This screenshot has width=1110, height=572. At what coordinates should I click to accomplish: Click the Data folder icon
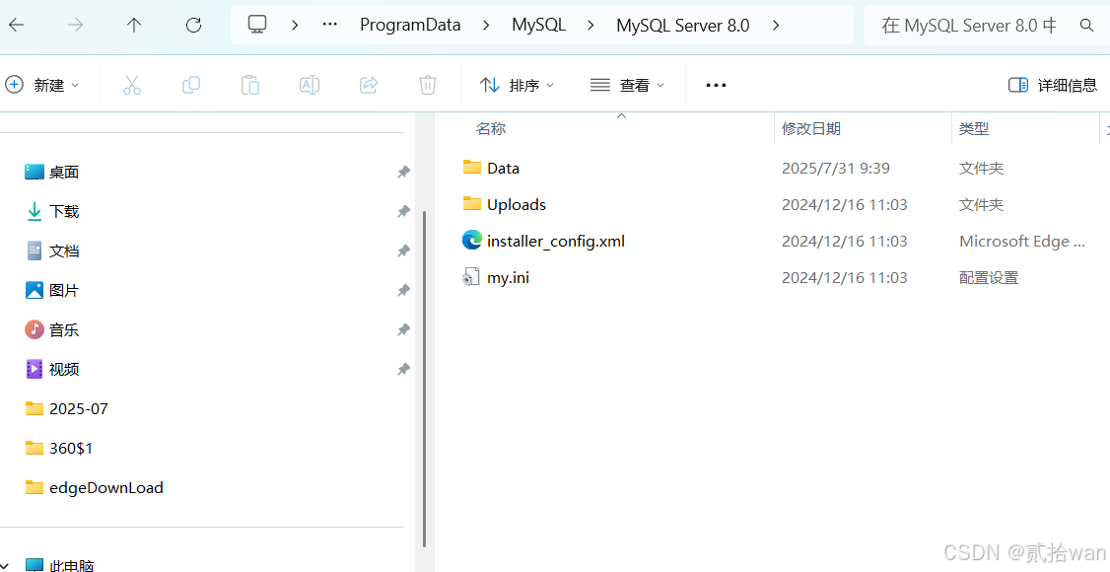(472, 167)
